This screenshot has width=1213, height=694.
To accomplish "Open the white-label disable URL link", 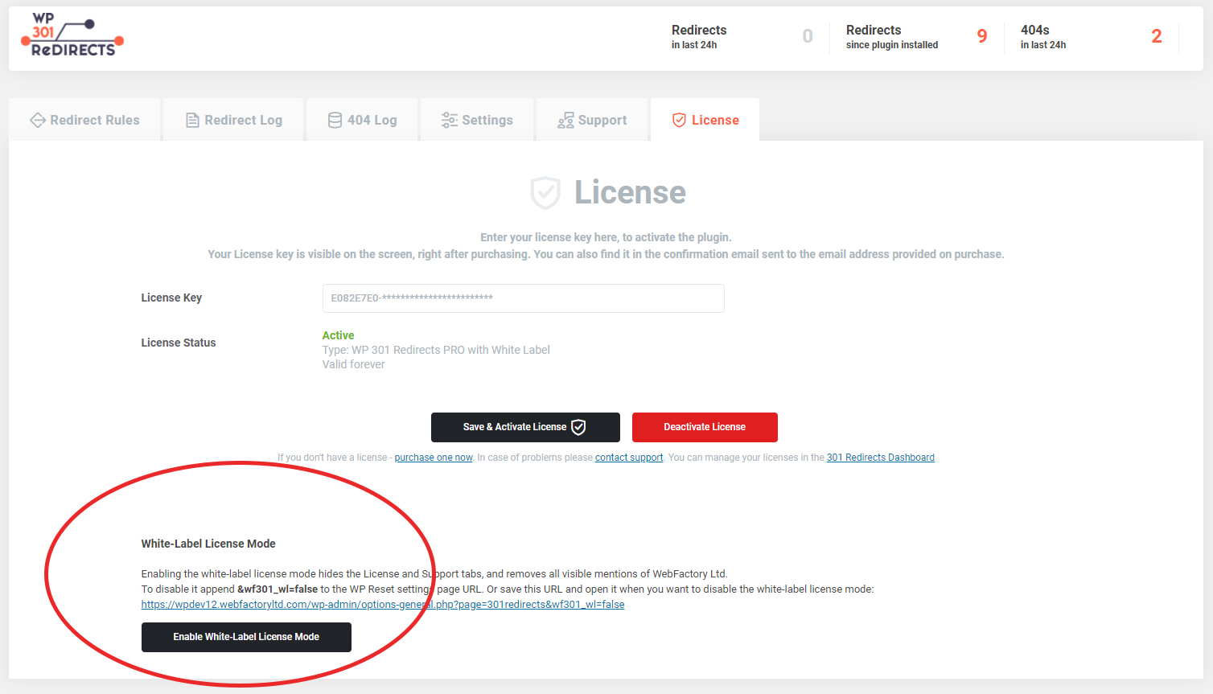I will pos(383,605).
